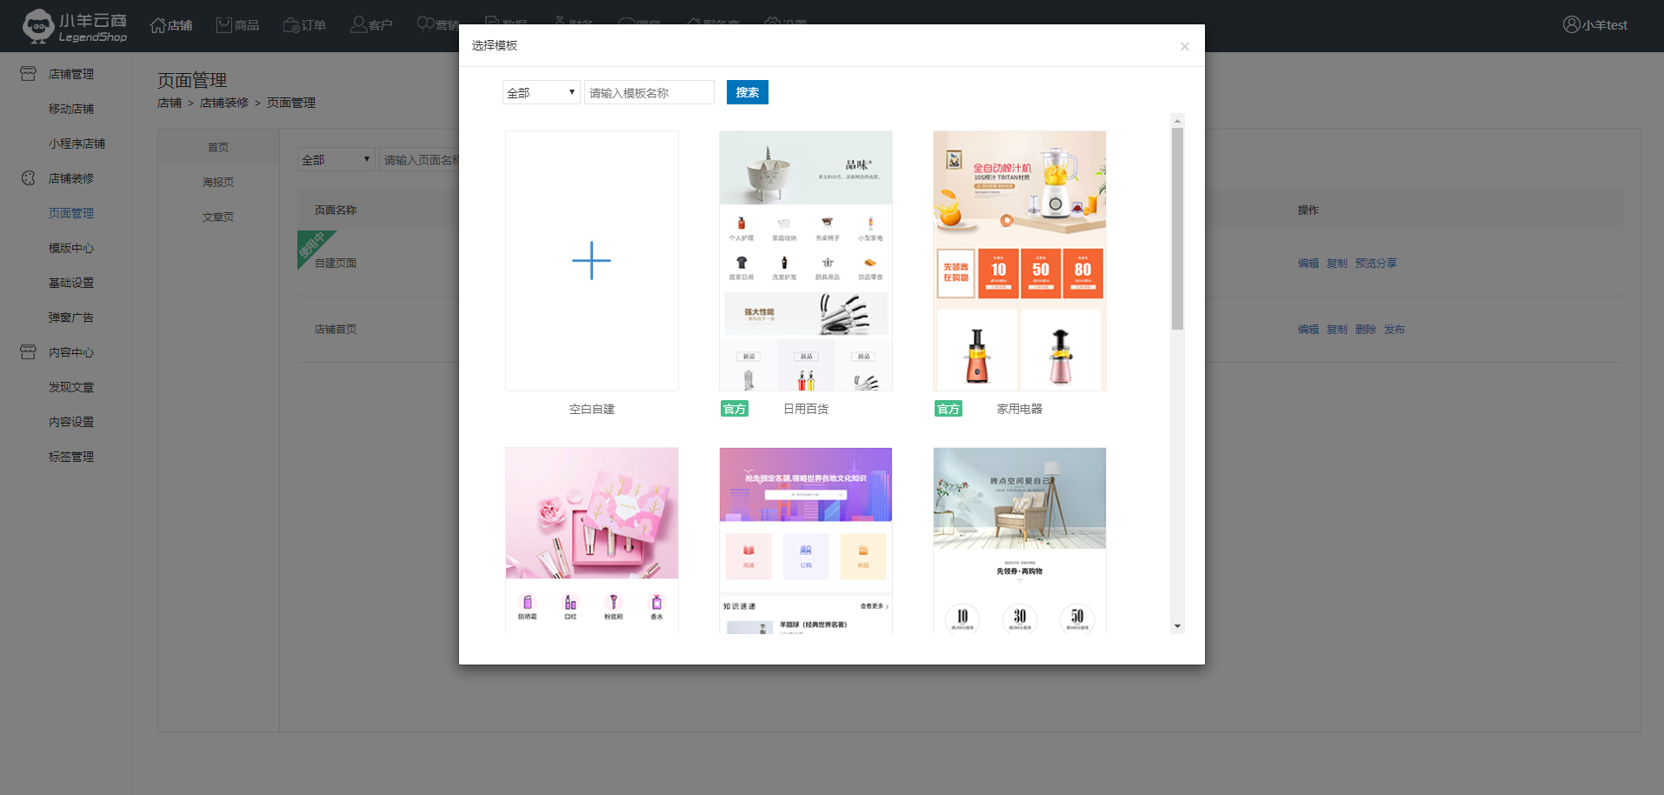1664x795 pixels.
Task: Click the 店铺管理 sidebar icon
Action: 29,74
